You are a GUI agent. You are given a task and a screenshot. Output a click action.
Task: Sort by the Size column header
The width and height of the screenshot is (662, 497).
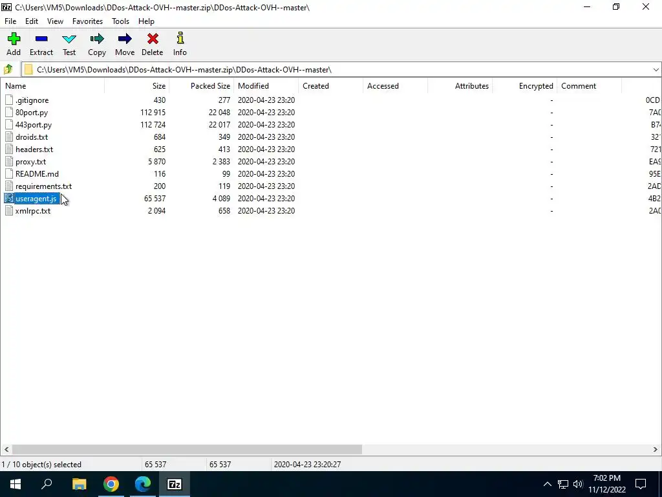(137, 86)
